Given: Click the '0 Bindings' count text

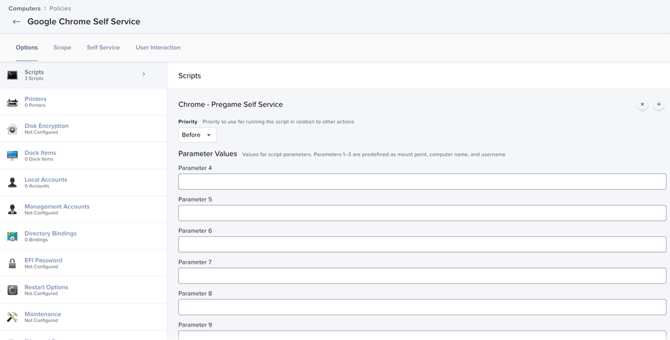Looking at the screenshot, I should tap(36, 240).
